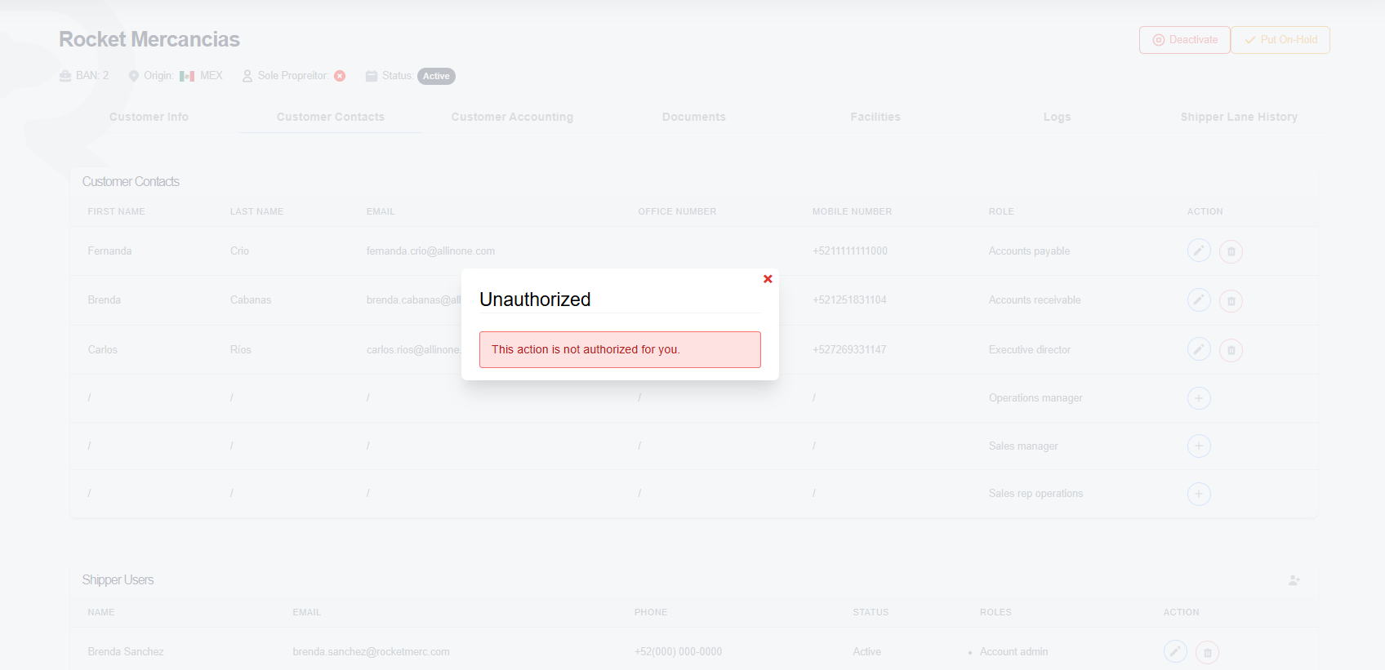Screen dimensions: 1385x670
Task: Edit Brenda Cabanas contact with pencil icon
Action: tap(1199, 300)
